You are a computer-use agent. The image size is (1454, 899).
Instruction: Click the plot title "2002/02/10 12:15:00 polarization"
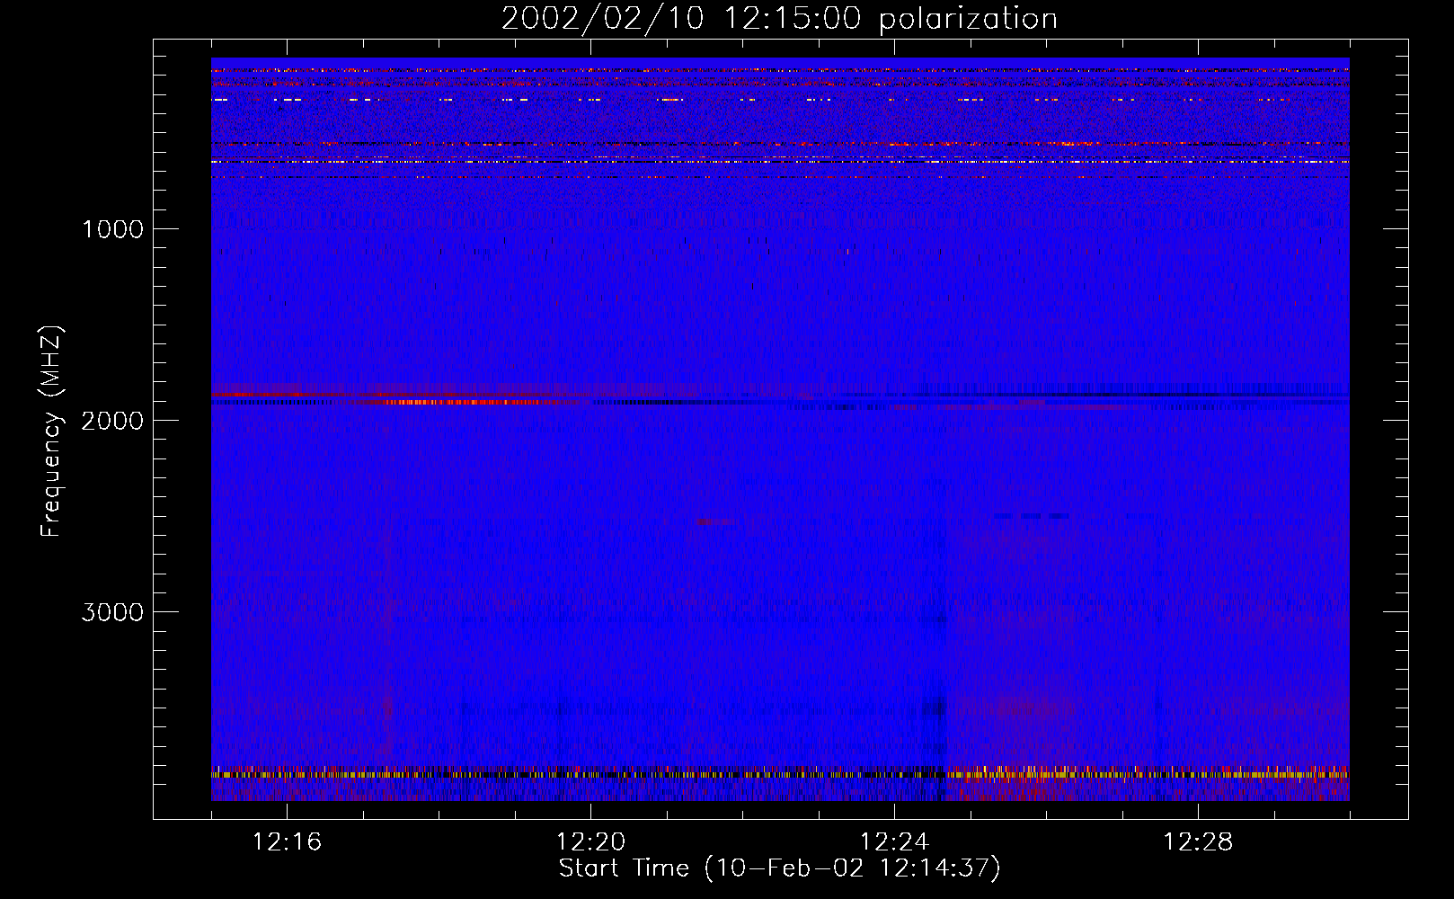coord(779,19)
